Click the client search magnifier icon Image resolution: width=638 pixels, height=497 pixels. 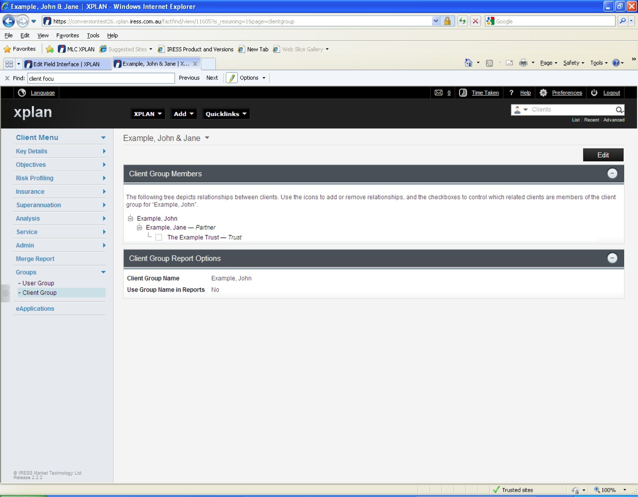point(619,110)
